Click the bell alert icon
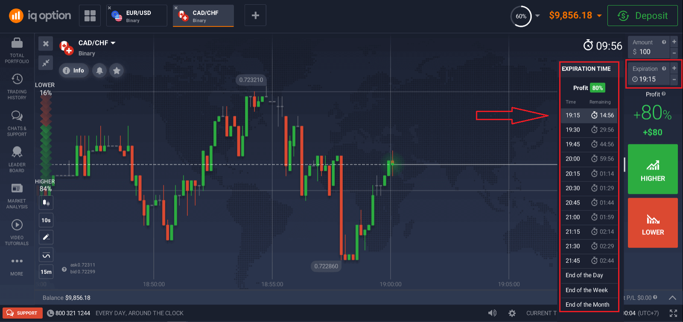This screenshot has height=322, width=683. (x=99, y=70)
